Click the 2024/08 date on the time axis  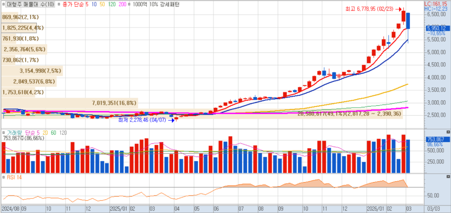pos(11,208)
